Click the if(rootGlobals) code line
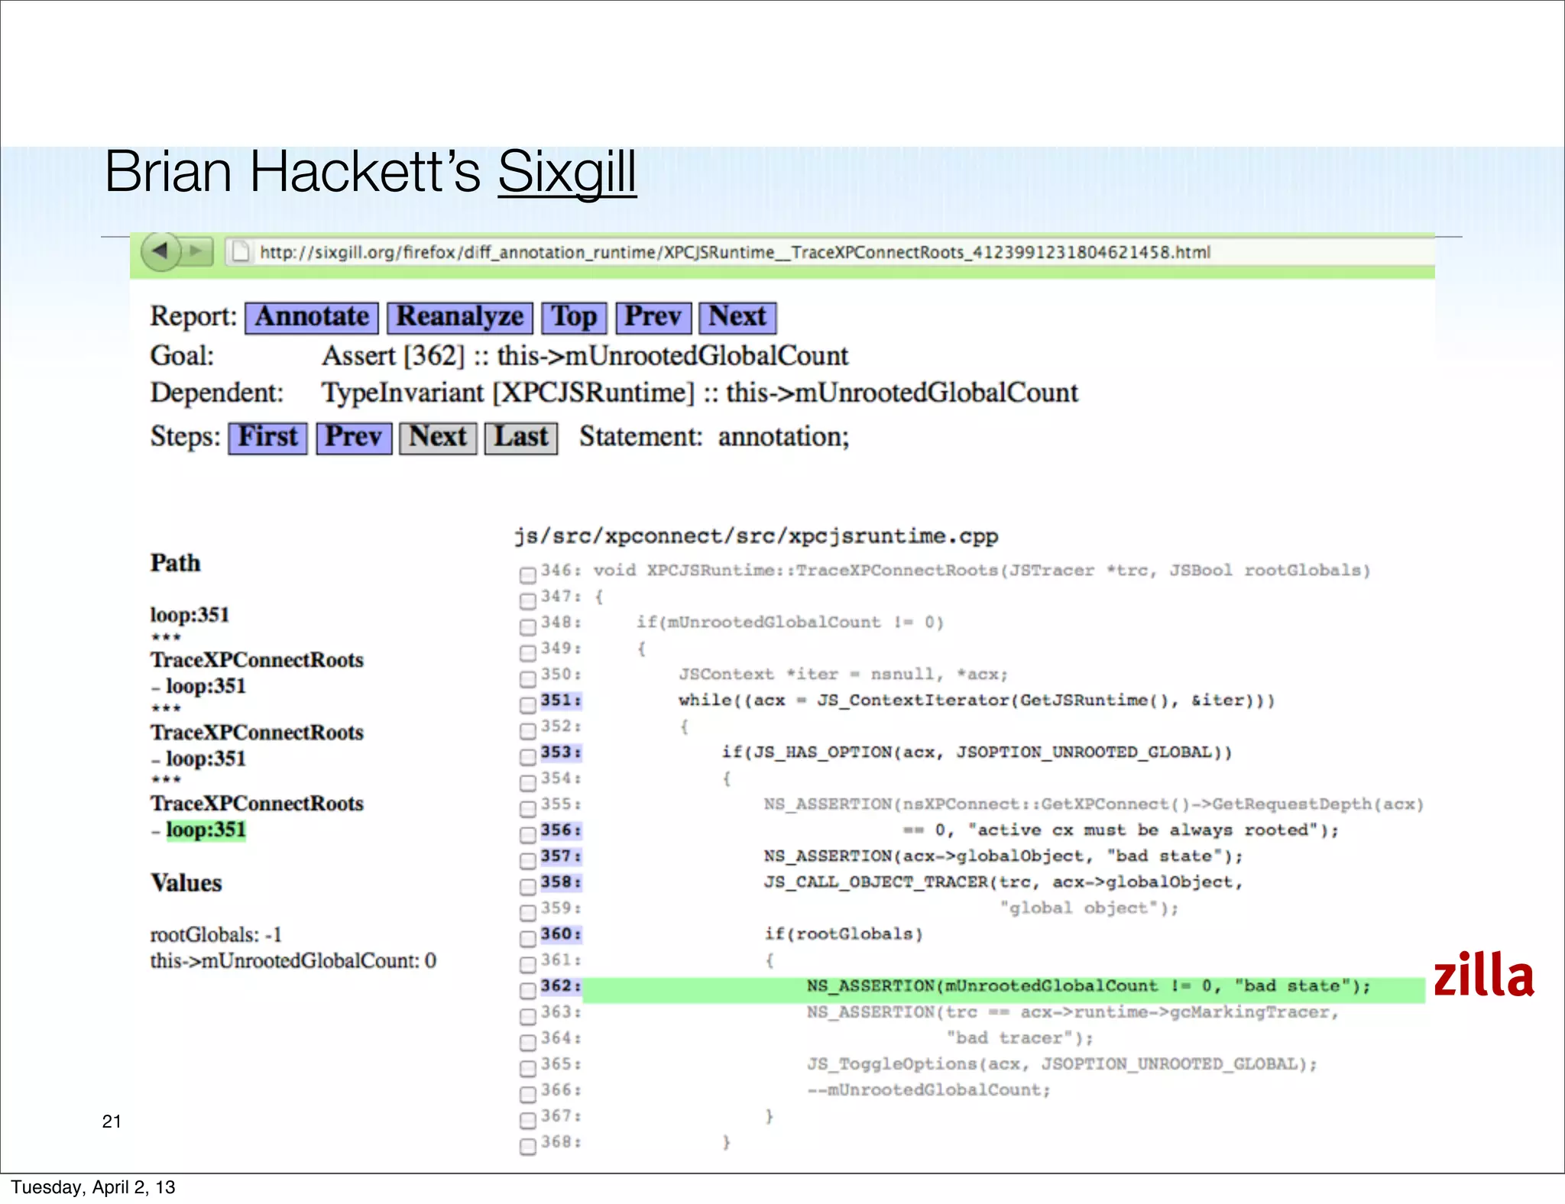Viewport: 1565px width, 1204px height. 844,934
